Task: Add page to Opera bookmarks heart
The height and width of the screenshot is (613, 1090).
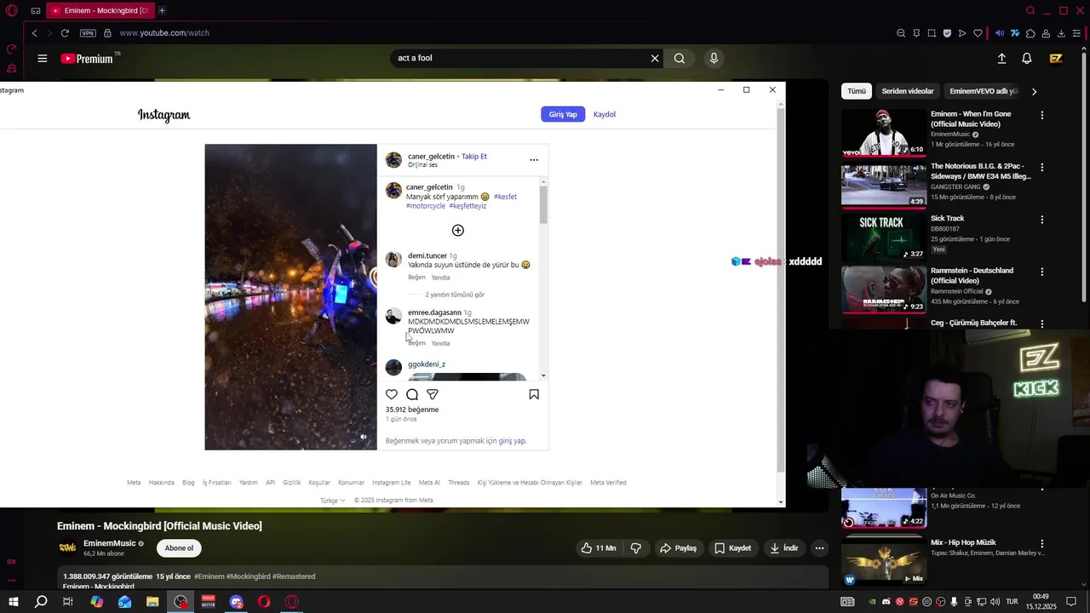Action: coord(978,33)
